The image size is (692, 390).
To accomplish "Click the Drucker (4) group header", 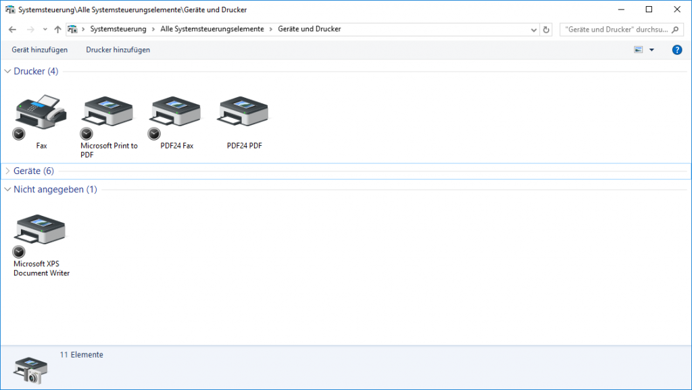I will pos(36,72).
